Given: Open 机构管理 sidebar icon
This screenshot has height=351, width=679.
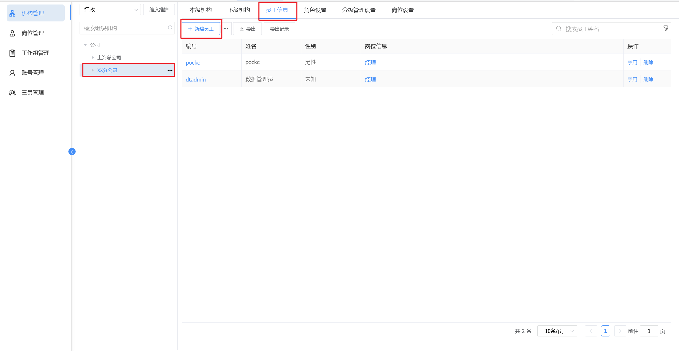Looking at the screenshot, I should 12,13.
